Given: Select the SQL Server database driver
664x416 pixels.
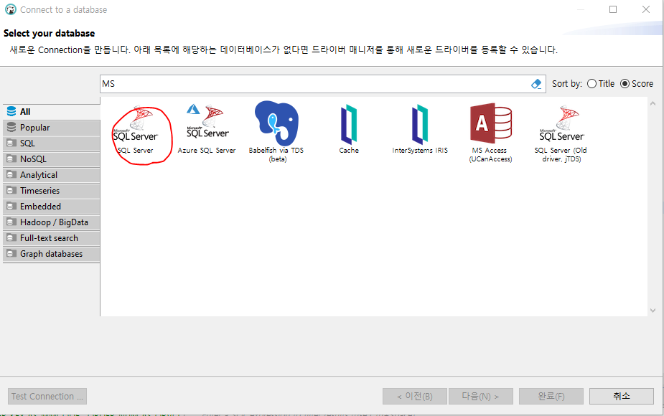Looking at the screenshot, I should [x=136, y=130].
